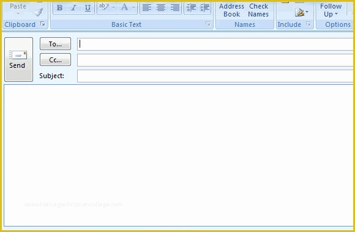Click in the message body area
Image resolution: width=355 pixels, height=232 pixels.
178,156
